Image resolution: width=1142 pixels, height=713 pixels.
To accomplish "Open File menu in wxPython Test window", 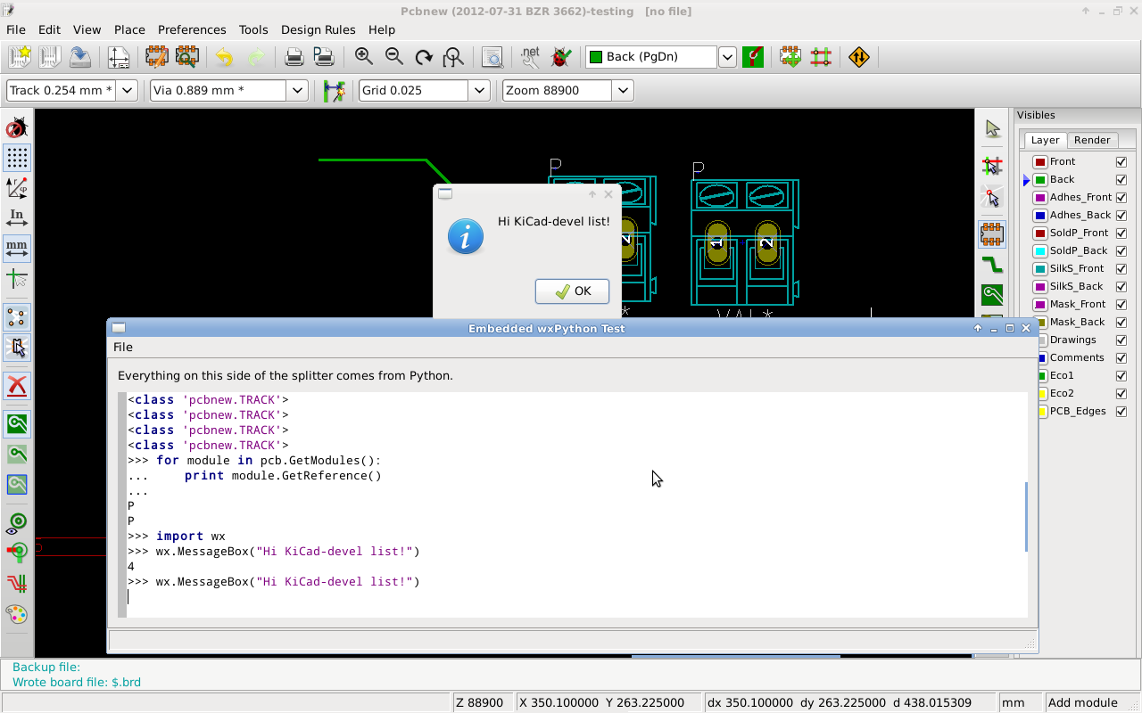I will point(123,347).
